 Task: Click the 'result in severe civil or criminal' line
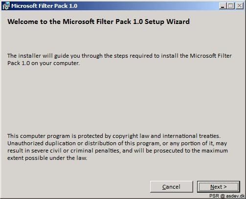point(117,151)
